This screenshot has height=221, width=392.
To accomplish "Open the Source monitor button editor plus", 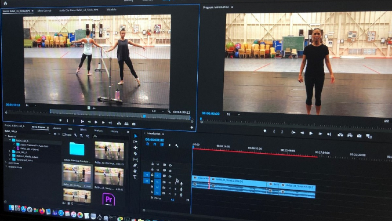I will (x=192, y=127).
